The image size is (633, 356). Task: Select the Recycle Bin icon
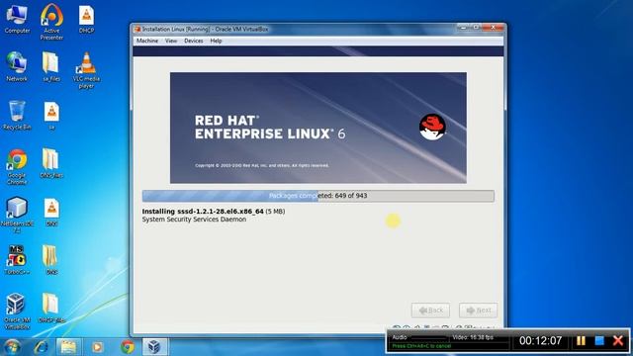click(17, 116)
